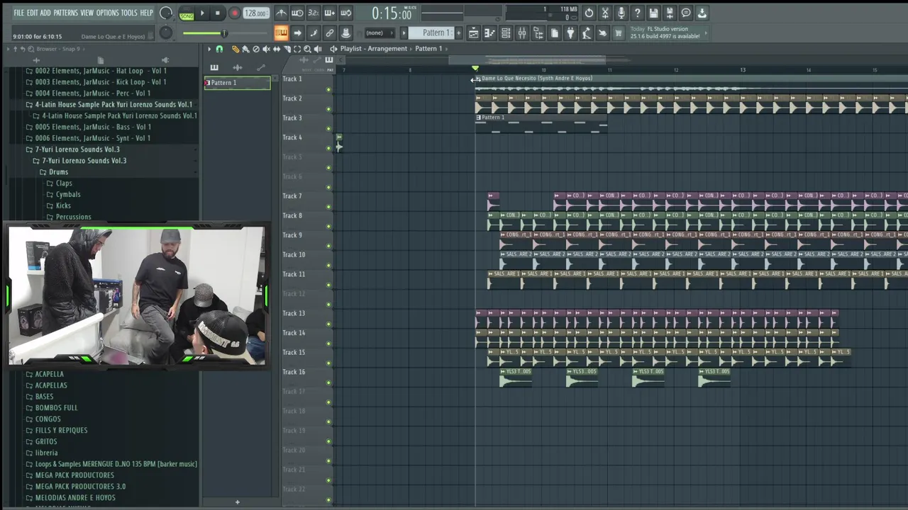Mute Track 1 with its green dot
The image size is (908, 510).
[328, 89]
